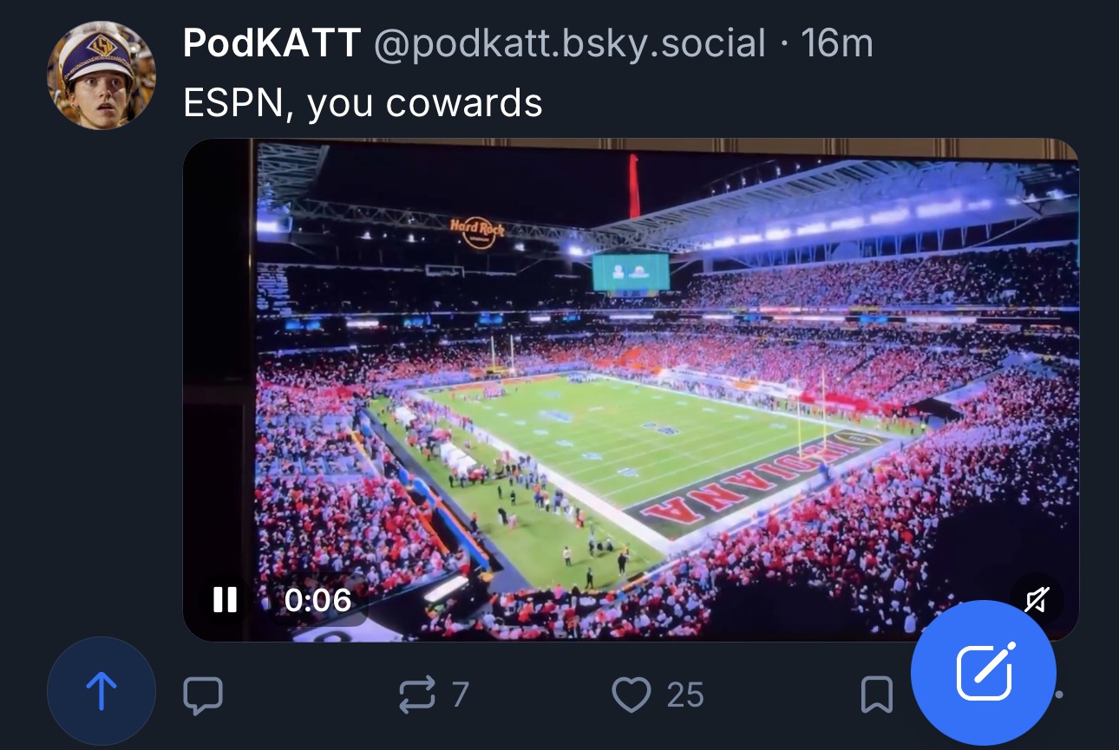The height and width of the screenshot is (750, 1119).
Task: Open the PodKATT display name link
Action: pos(272,43)
